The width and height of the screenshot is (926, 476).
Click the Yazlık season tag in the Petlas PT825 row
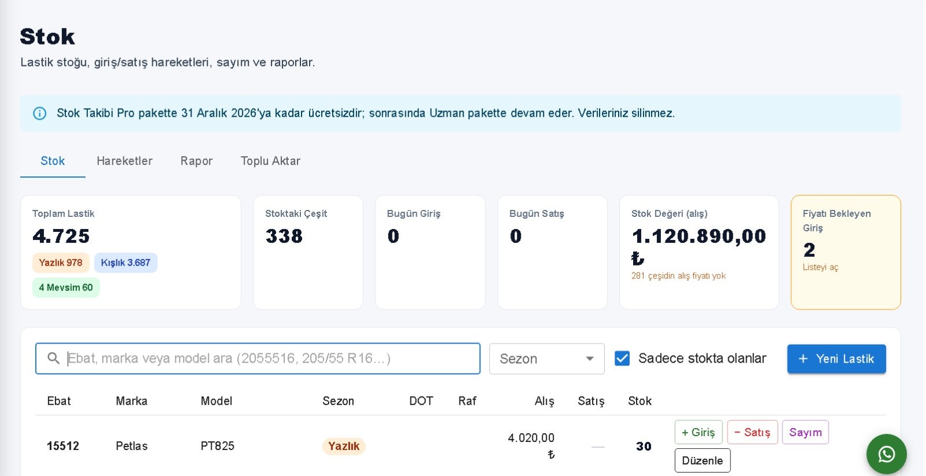pos(344,446)
